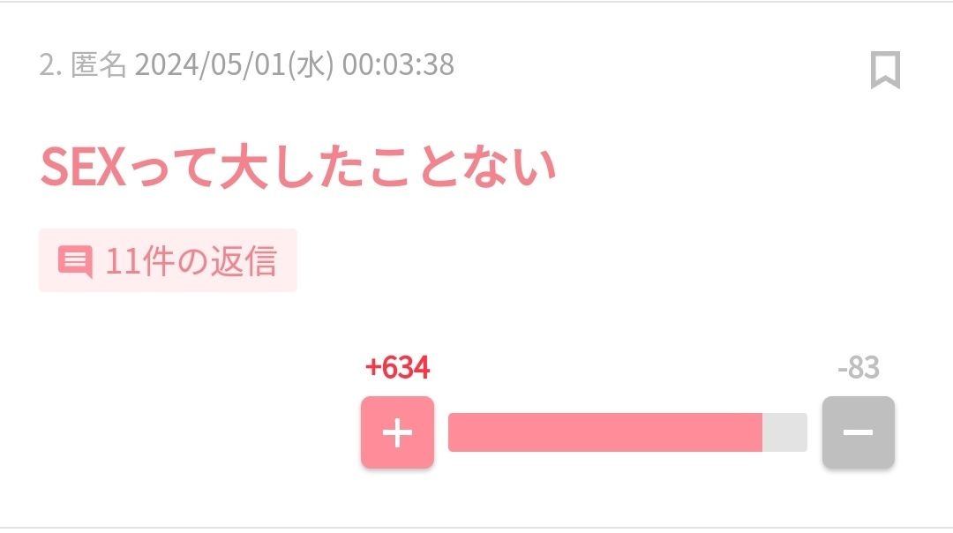Click the gray end of vote bar

tap(784, 432)
